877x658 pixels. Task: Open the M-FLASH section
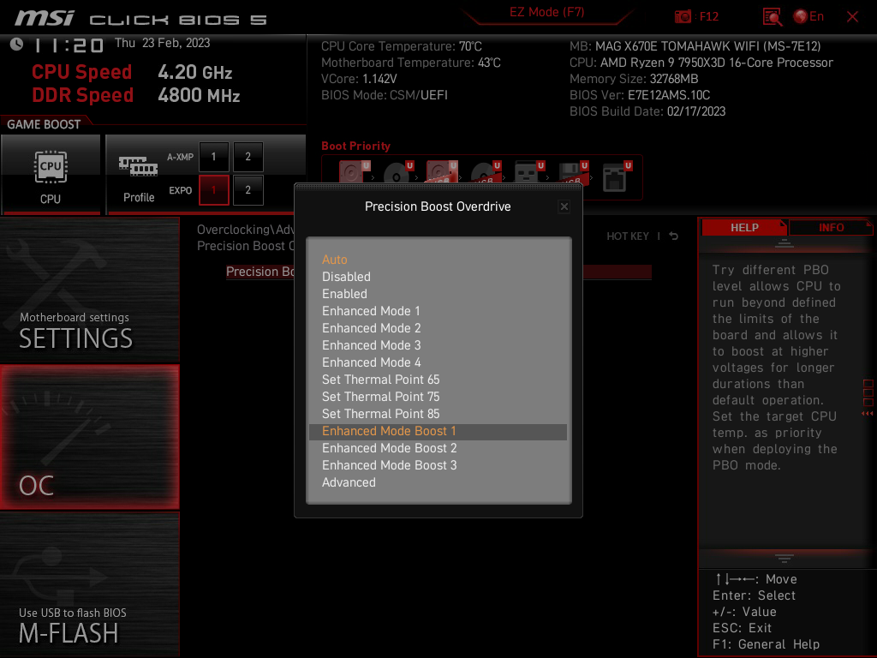pyautogui.click(x=89, y=584)
